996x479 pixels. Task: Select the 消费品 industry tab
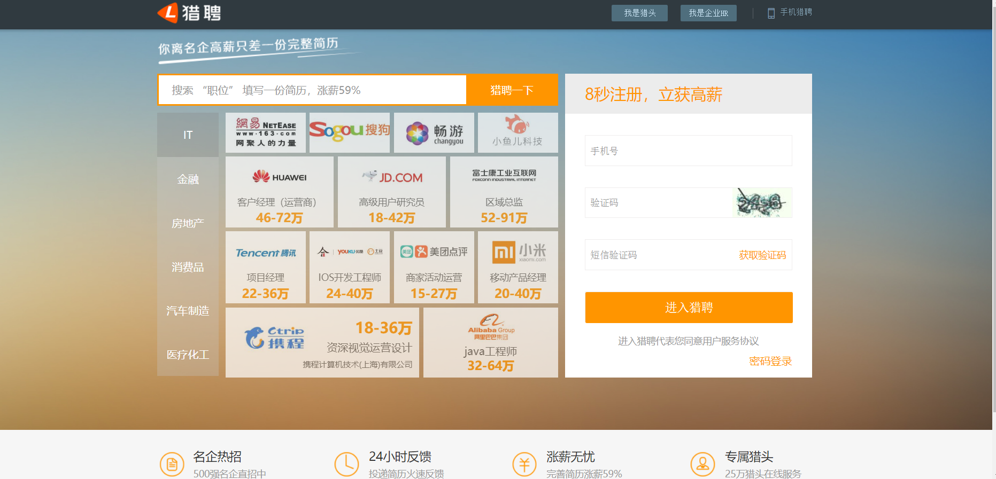click(188, 267)
